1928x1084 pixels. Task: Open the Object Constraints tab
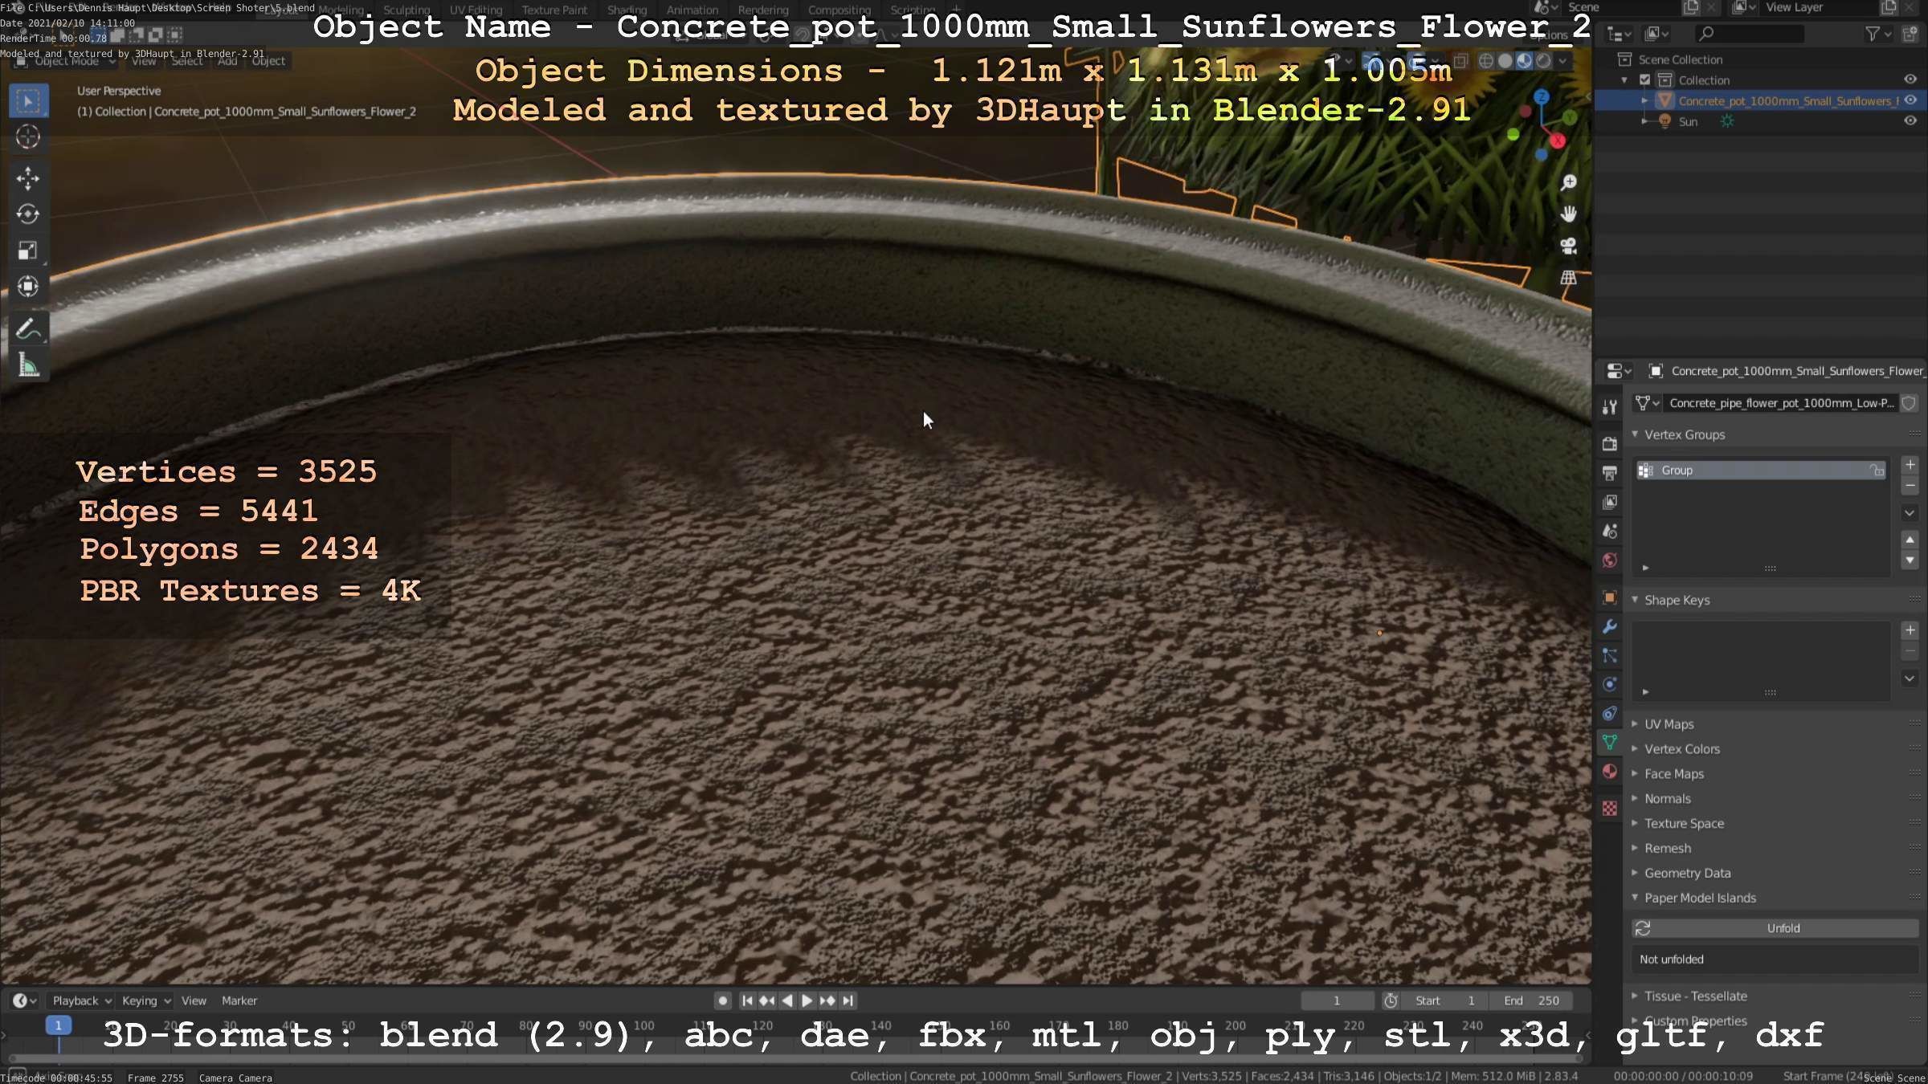click(x=1609, y=714)
